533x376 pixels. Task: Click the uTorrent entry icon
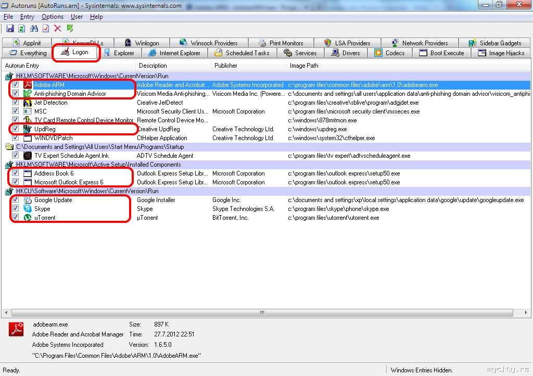click(x=28, y=218)
